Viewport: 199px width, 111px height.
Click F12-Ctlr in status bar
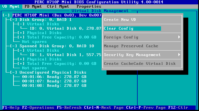point(178,108)
